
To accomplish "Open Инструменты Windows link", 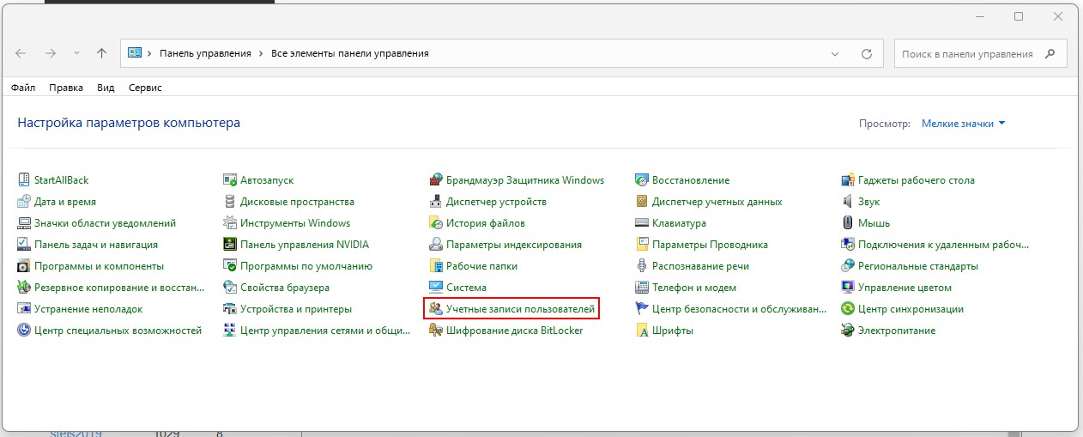I will pyautogui.click(x=295, y=223).
